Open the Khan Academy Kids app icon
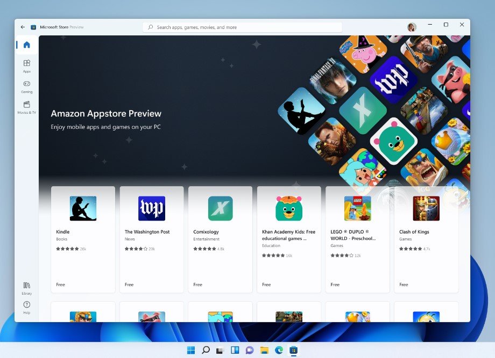This screenshot has width=495, height=358. coord(289,208)
